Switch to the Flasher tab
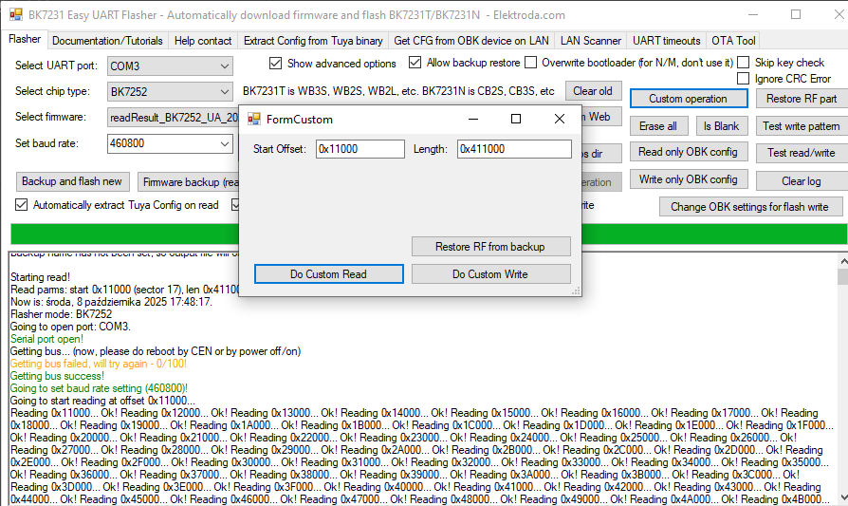This screenshot has width=848, height=506. 25,39
